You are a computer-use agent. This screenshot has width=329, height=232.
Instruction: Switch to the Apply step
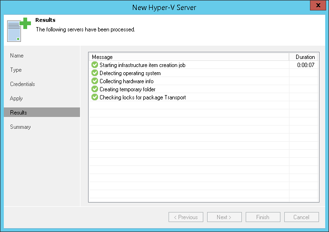(17, 98)
